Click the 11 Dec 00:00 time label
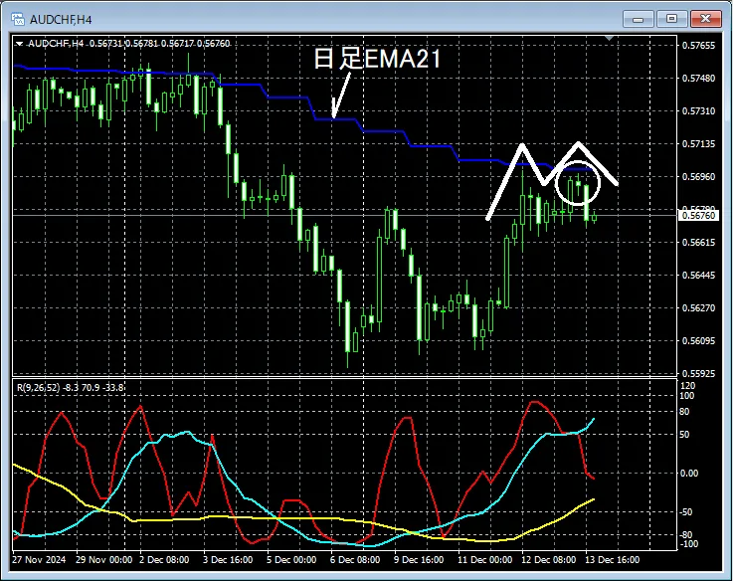Screen dimensions: 734x581 (484, 560)
